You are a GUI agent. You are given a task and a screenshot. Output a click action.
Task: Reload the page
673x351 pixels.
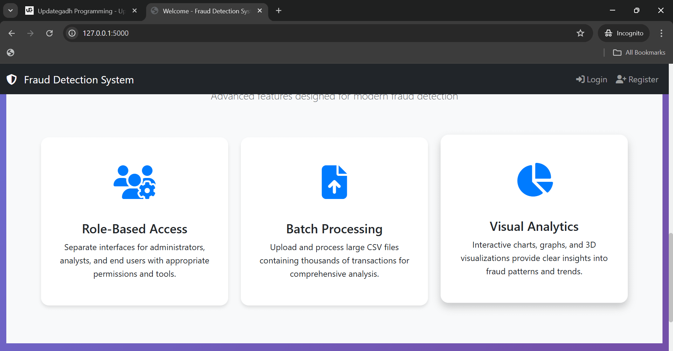[49, 33]
